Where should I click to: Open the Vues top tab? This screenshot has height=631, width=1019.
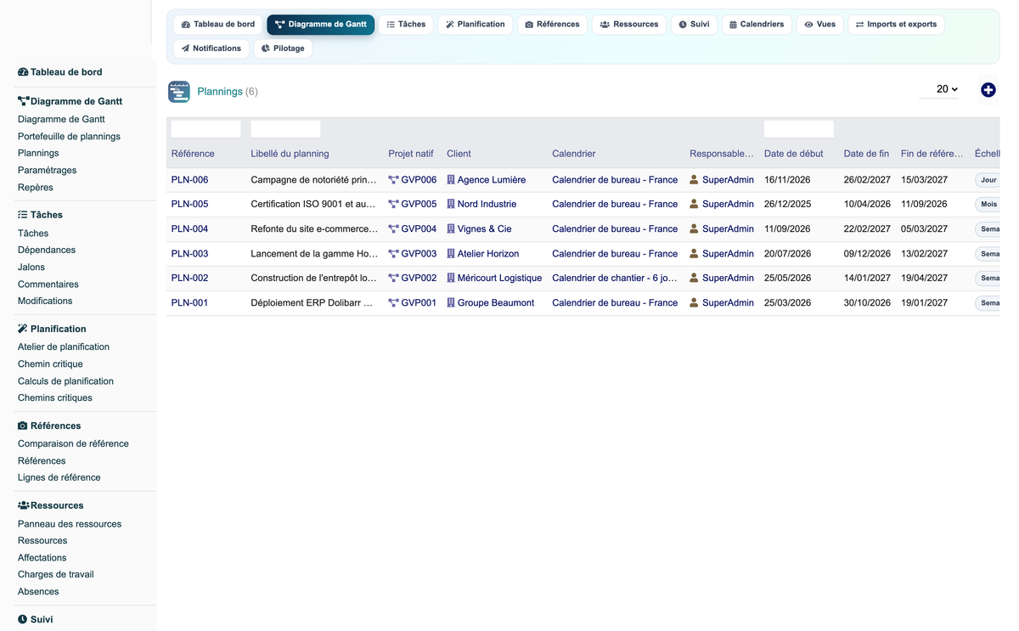pos(819,25)
